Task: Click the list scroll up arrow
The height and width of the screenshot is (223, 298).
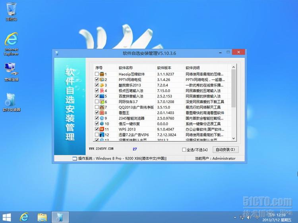Action: click(x=234, y=67)
